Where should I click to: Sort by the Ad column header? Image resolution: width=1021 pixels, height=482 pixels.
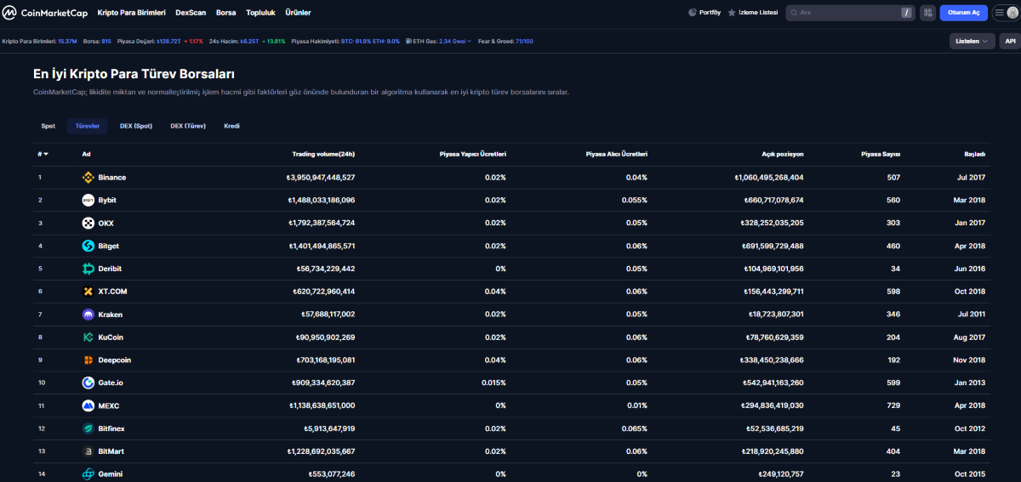(86, 154)
